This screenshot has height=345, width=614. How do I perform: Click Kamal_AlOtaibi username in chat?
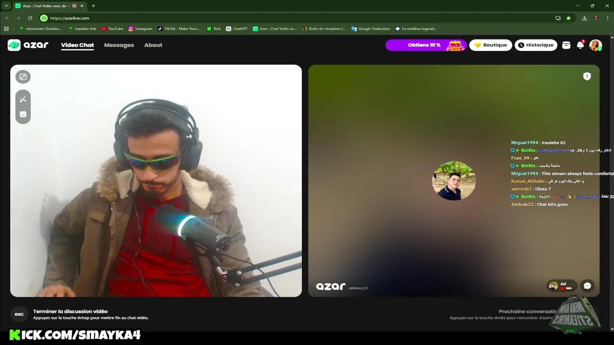[x=528, y=181]
